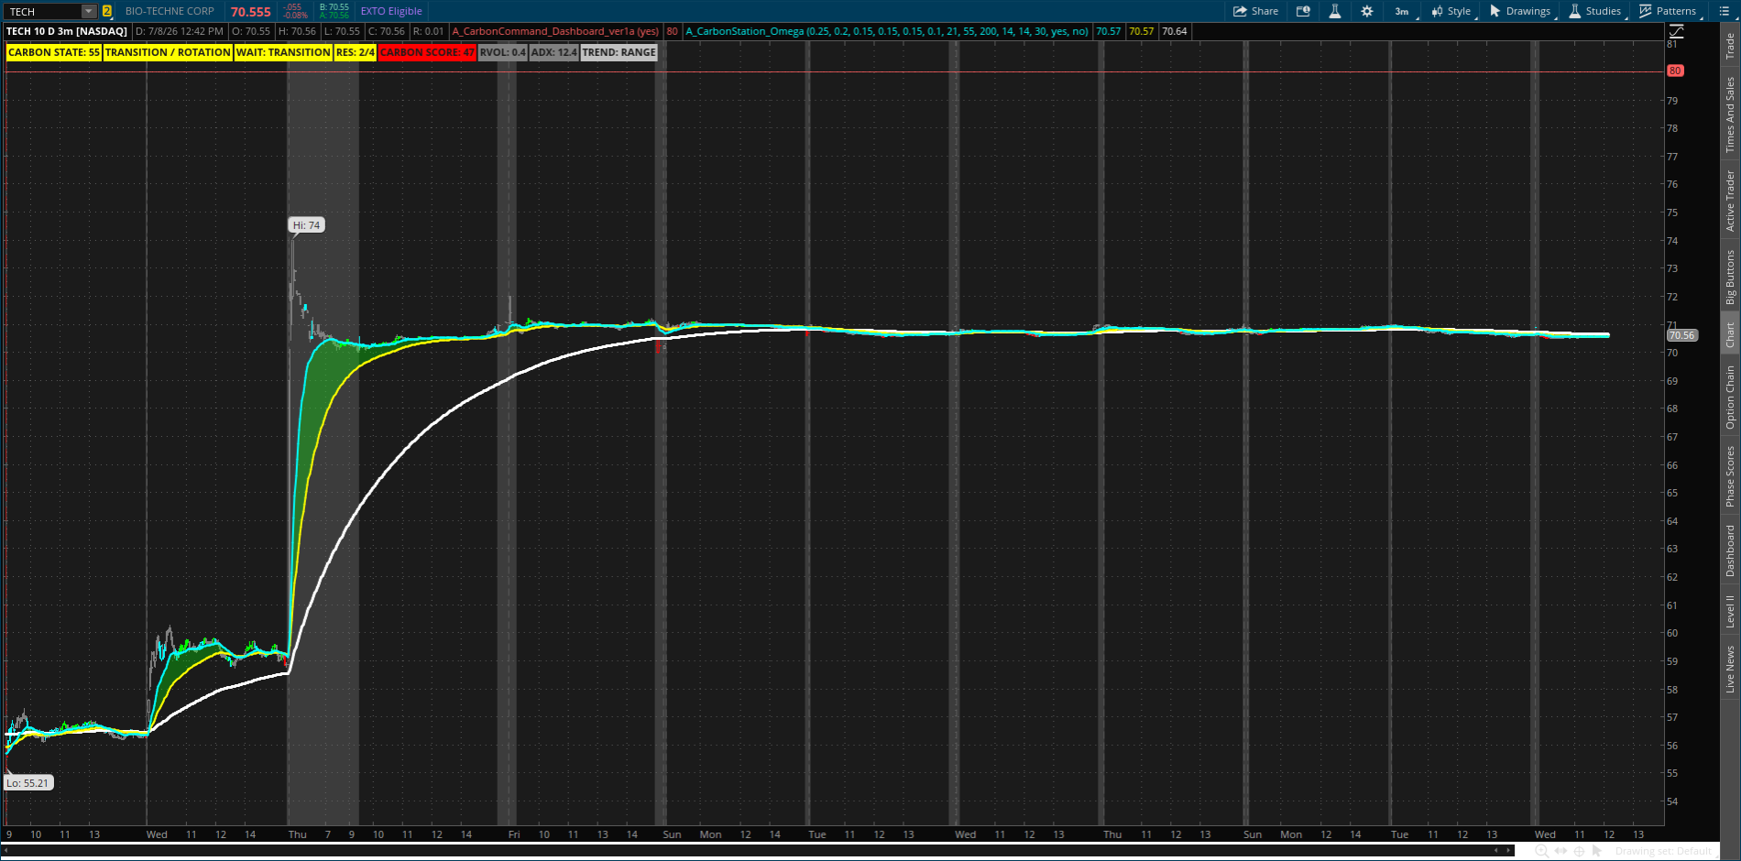The width and height of the screenshot is (1741, 861).
Task: Open the Phase Scores side tab
Action: click(1730, 476)
